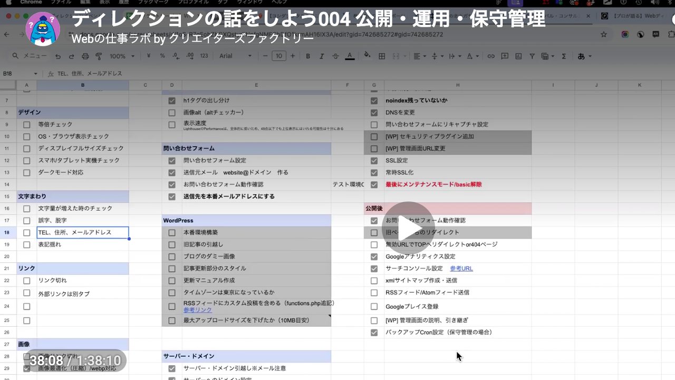Open the ヘルプ menu in the macOS menu bar
Image resolution: width=675 pixels, height=380 pixels.
point(279,2)
